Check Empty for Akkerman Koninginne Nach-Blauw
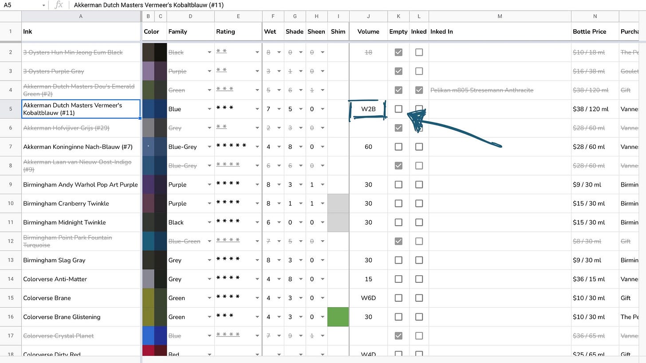This screenshot has width=646, height=363. click(x=398, y=147)
